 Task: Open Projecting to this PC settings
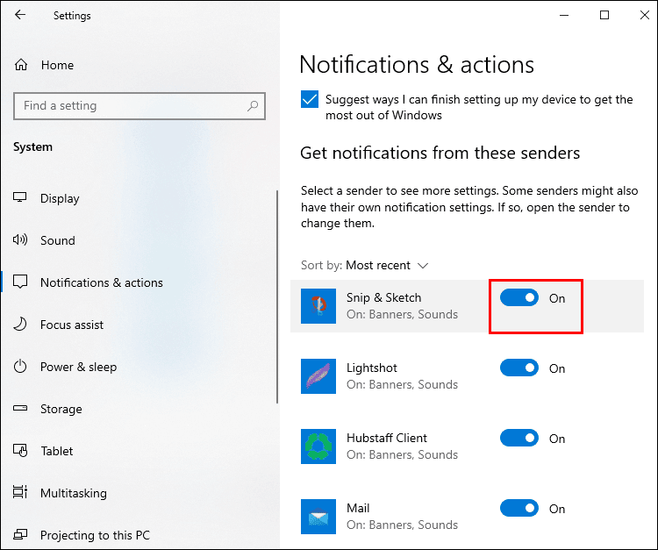96,535
